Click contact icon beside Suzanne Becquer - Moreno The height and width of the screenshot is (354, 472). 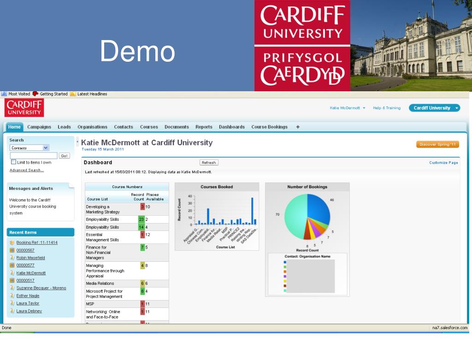(x=12, y=288)
